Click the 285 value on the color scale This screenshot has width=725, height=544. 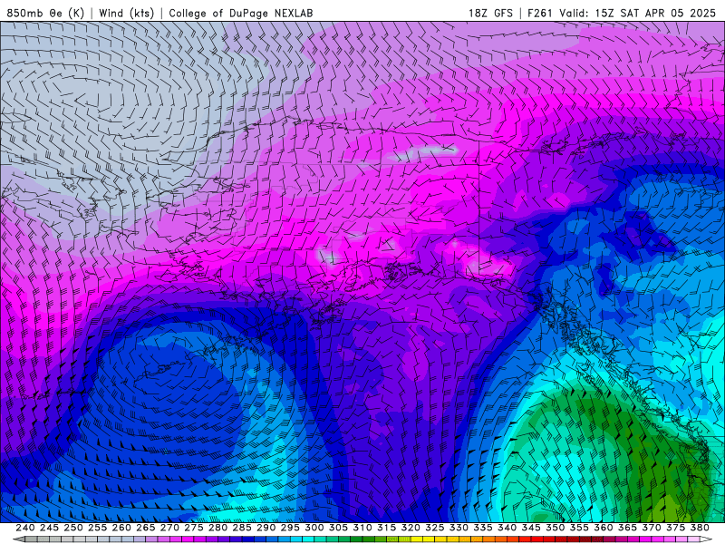click(242, 528)
